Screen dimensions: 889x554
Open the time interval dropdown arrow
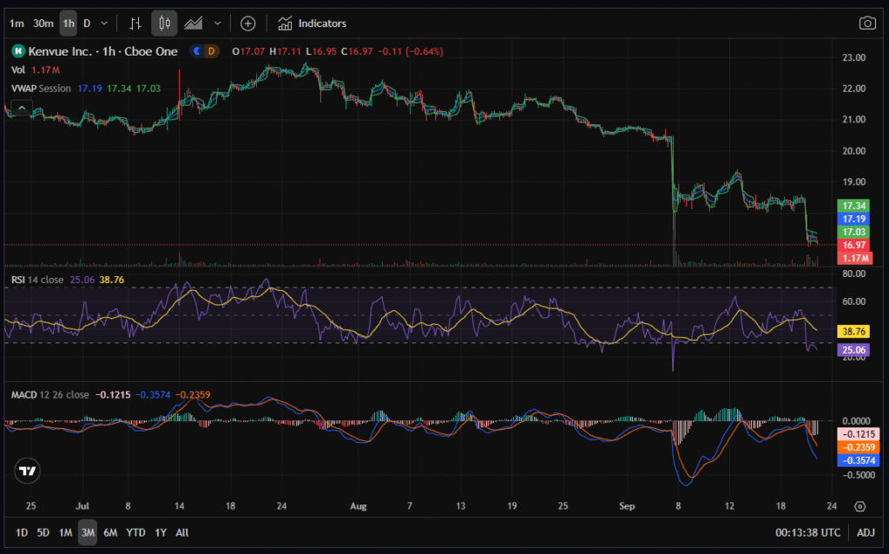tap(104, 23)
